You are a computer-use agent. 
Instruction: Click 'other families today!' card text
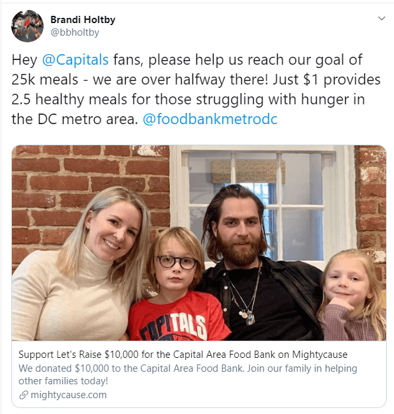[63, 381]
